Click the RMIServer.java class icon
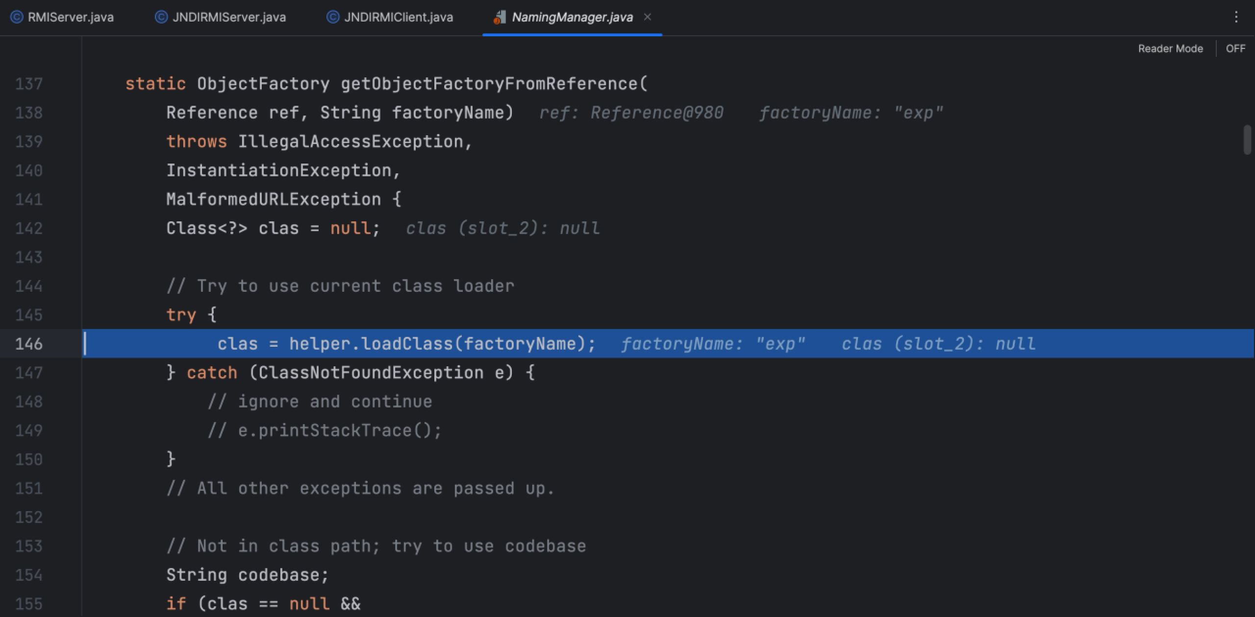This screenshot has height=617, width=1255. click(17, 17)
